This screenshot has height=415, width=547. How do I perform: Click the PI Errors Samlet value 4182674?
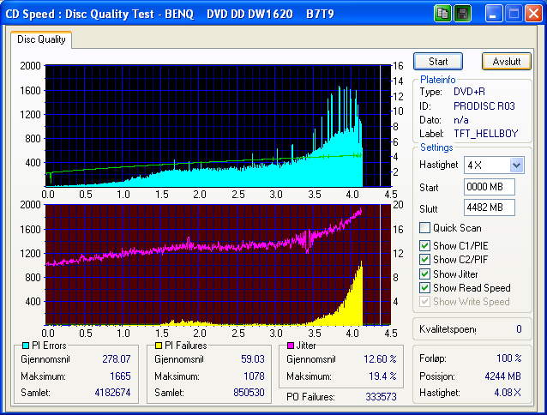[112, 393]
